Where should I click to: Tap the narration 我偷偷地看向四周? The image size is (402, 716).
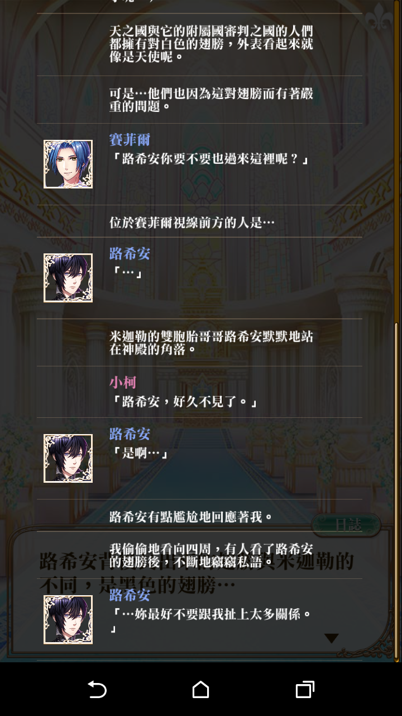tap(211, 555)
